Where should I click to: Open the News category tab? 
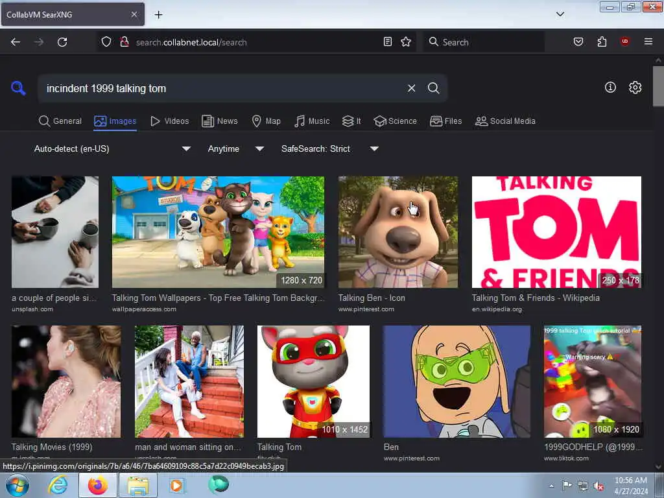click(x=220, y=121)
